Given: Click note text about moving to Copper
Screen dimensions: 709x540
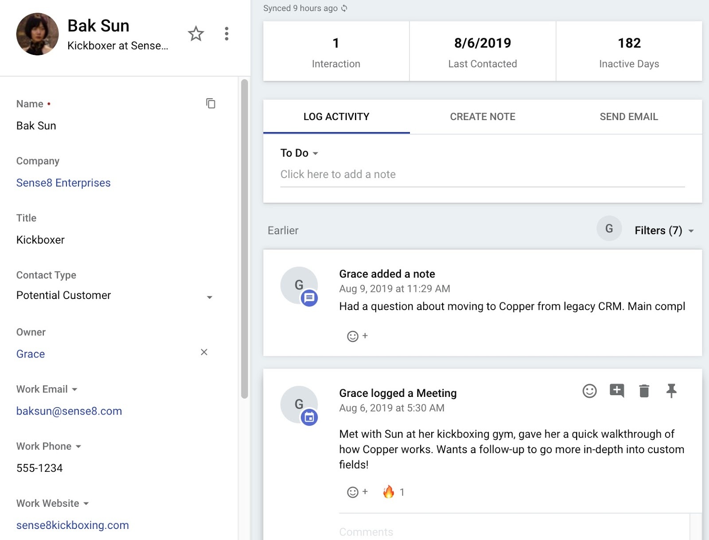Looking at the screenshot, I should click(512, 307).
